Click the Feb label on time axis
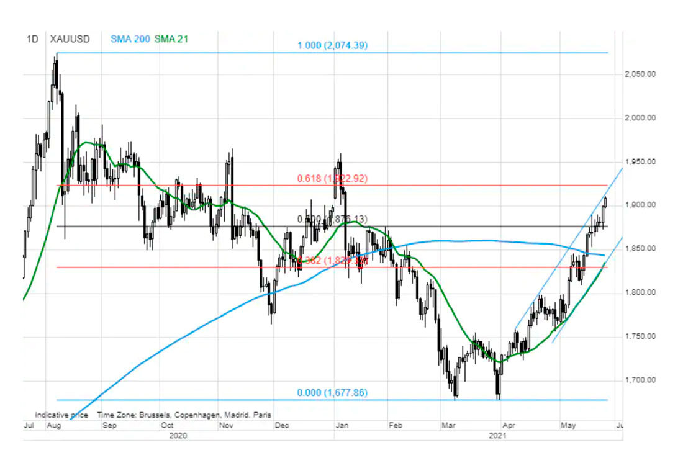 click(x=395, y=426)
